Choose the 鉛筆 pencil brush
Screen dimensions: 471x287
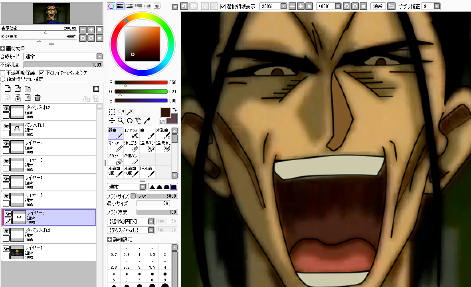[x=115, y=134]
